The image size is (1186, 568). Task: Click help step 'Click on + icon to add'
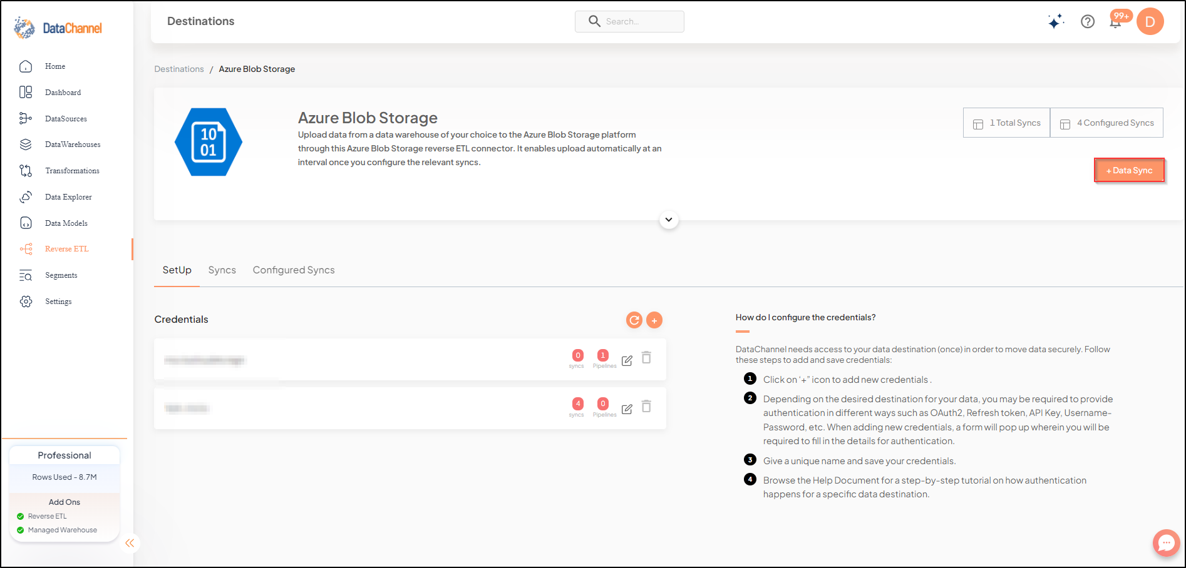[x=847, y=380]
